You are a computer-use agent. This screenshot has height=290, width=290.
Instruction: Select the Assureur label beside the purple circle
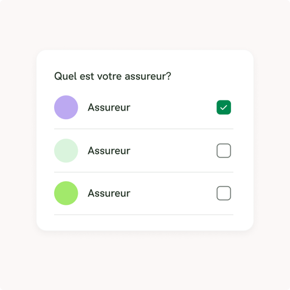pyautogui.click(x=109, y=108)
